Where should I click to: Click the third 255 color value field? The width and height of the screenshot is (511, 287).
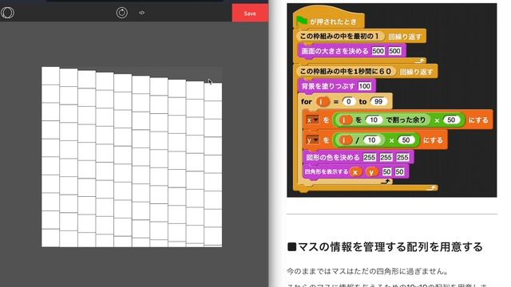pos(402,158)
